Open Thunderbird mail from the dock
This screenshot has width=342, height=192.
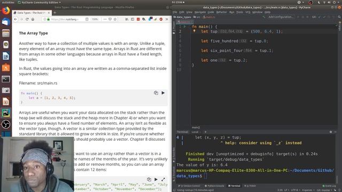click(x=6, y=22)
